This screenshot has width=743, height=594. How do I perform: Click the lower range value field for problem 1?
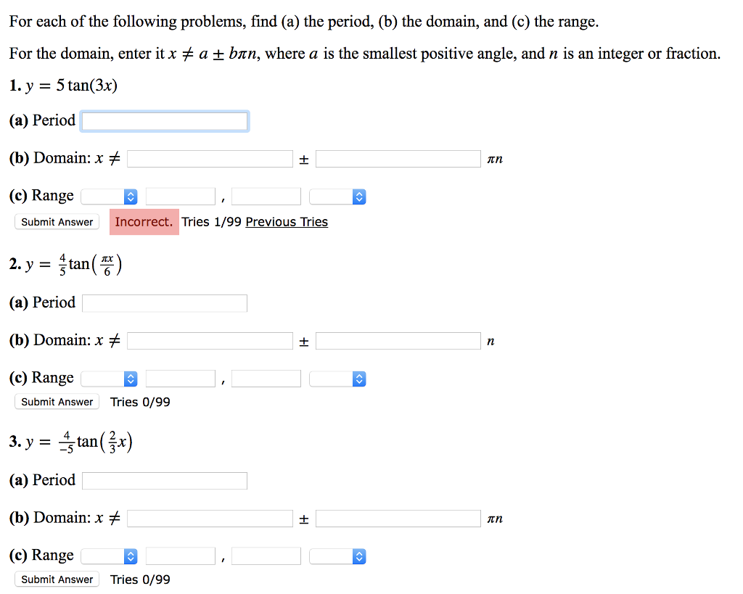(x=180, y=196)
